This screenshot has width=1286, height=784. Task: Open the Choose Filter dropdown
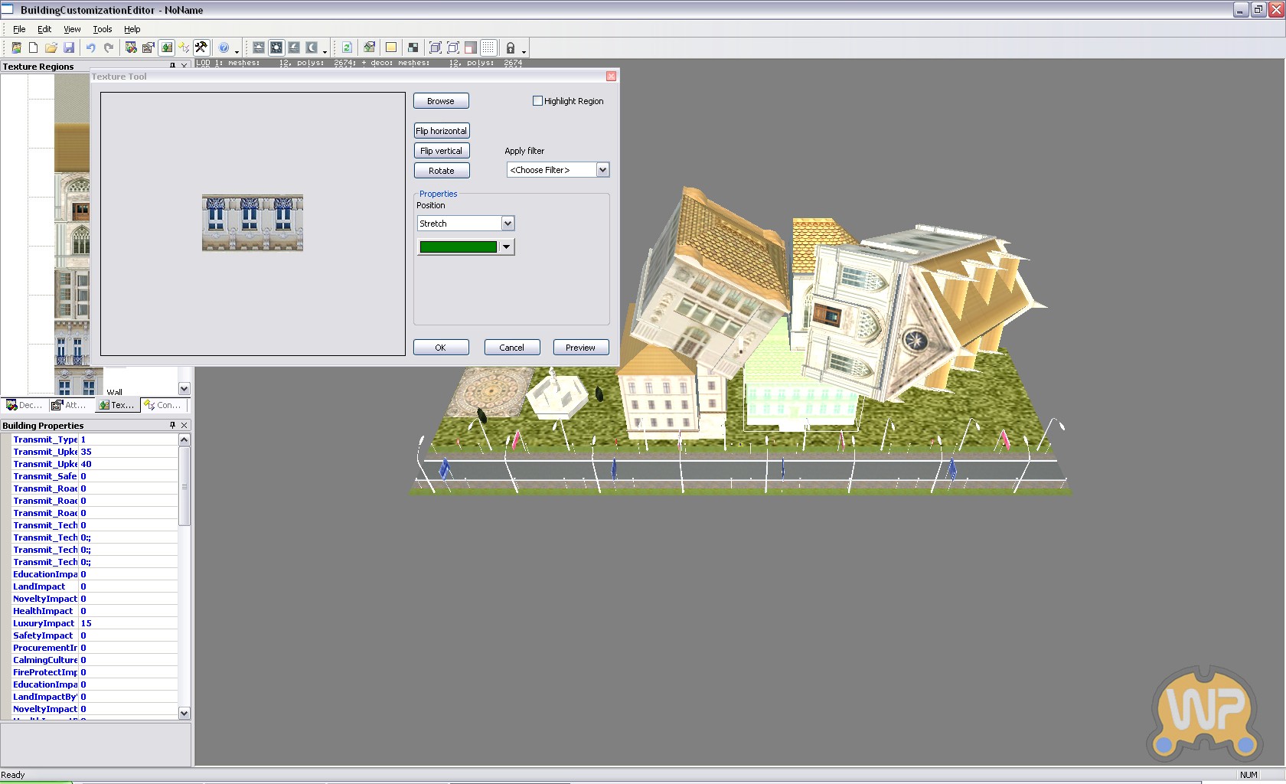point(602,170)
